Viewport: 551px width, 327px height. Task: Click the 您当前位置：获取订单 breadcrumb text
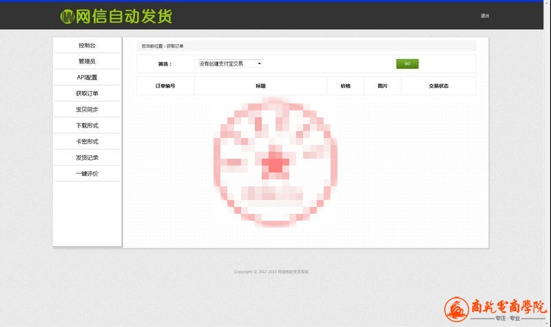point(163,46)
